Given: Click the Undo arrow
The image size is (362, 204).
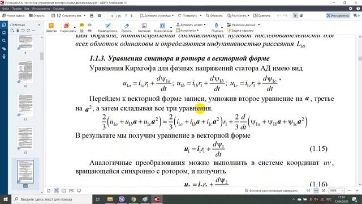Looking at the screenshot, I should click(279, 15).
